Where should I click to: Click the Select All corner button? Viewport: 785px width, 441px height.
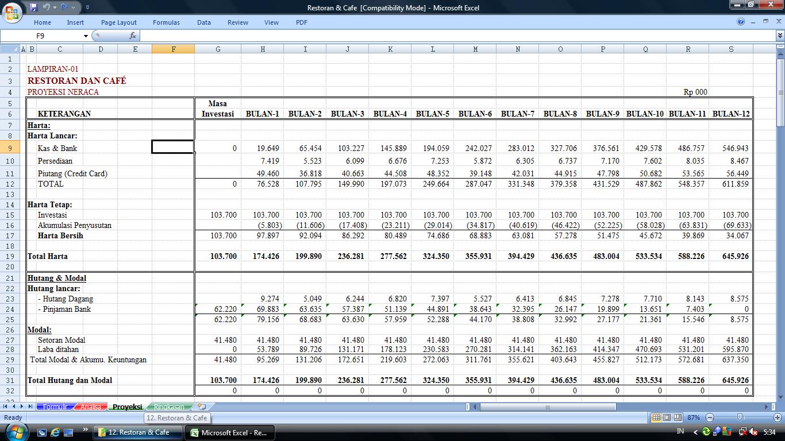click(x=10, y=49)
